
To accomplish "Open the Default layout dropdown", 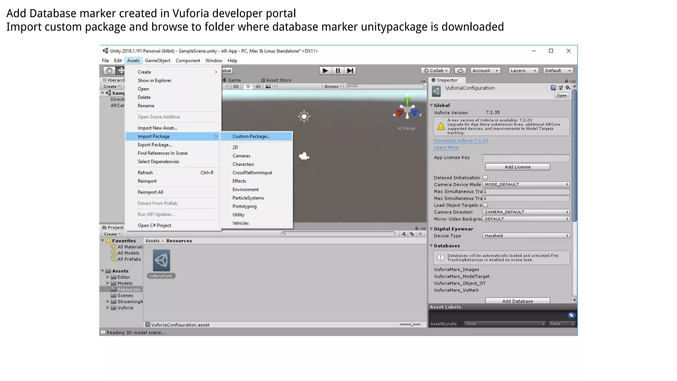I will coord(558,70).
